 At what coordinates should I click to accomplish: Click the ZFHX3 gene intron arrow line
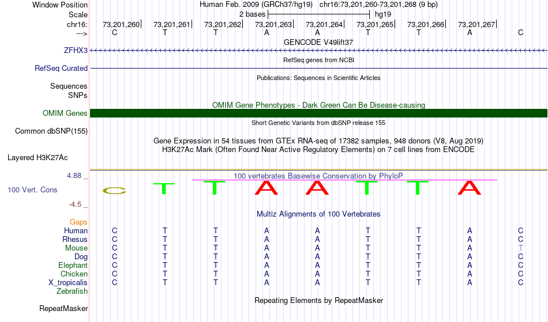click(x=318, y=51)
